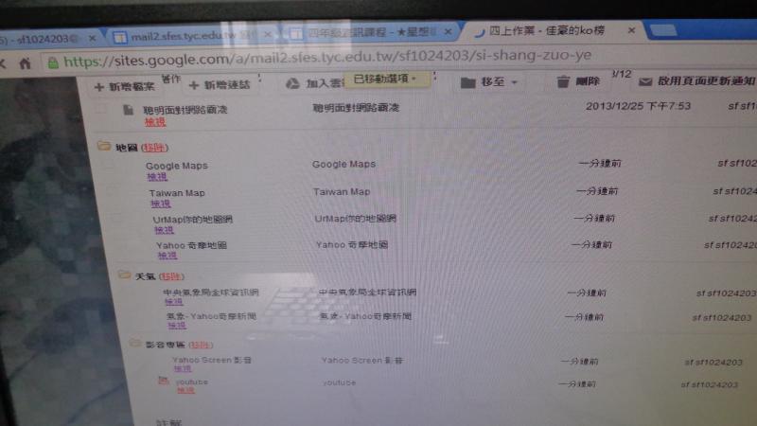This screenshot has width=757, height=426.
Task: Switch to the mail2.sfes.tyc.edu.tw tab
Action: [x=184, y=36]
